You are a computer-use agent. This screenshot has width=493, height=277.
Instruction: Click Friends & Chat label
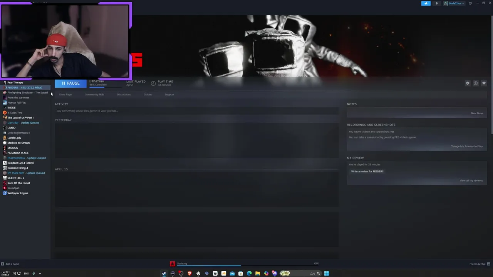coord(477,264)
